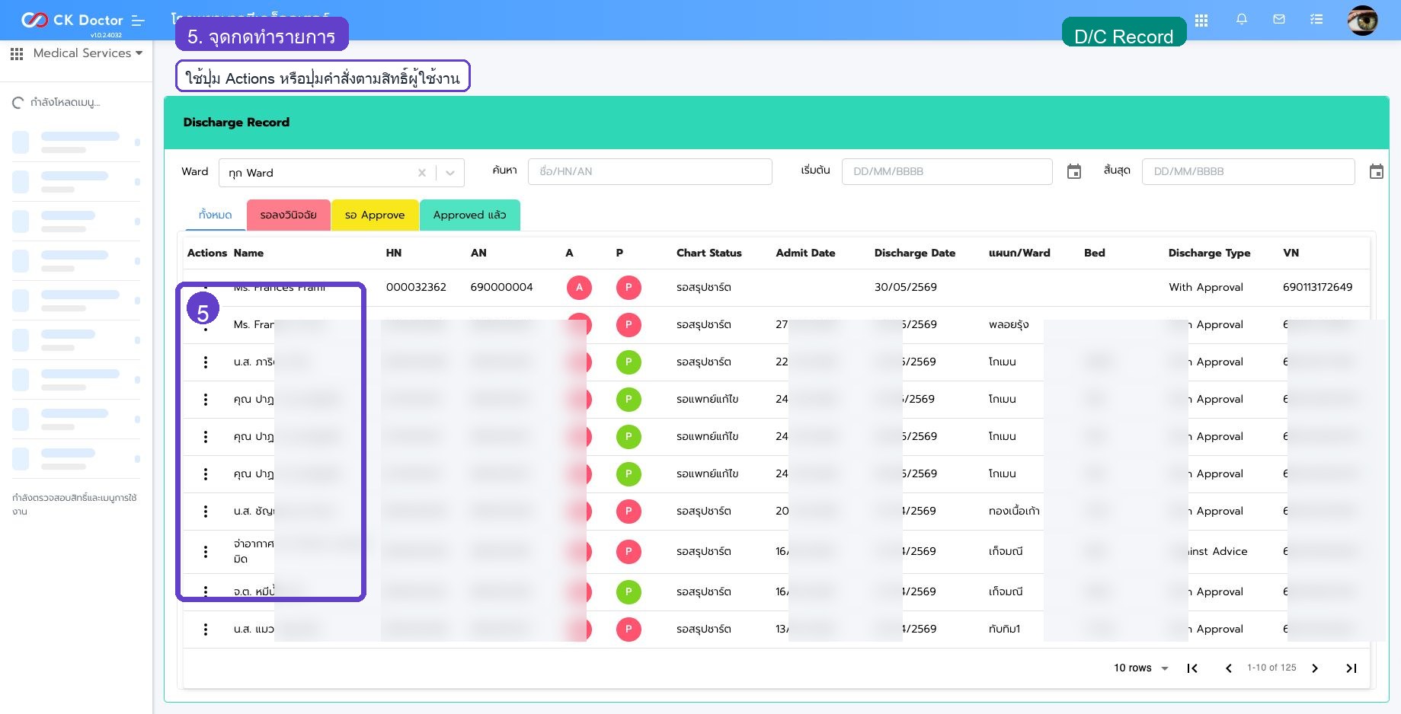Viewport: 1401px width, 714px height.
Task: Go to the next page of results
Action: point(1315,668)
